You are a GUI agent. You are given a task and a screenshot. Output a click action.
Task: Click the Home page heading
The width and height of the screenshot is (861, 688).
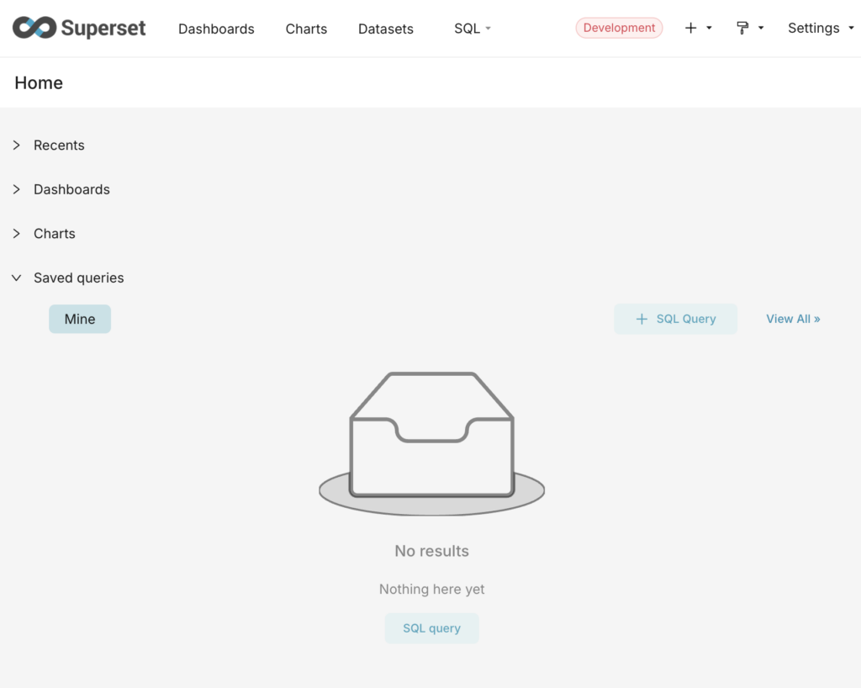39,82
